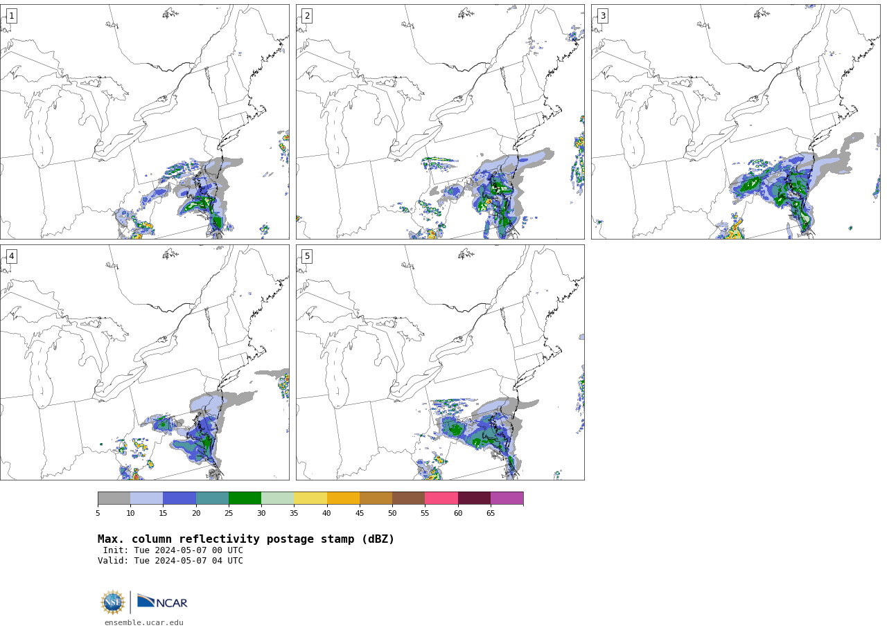Click the Max. column reflectivity title

coord(246,539)
